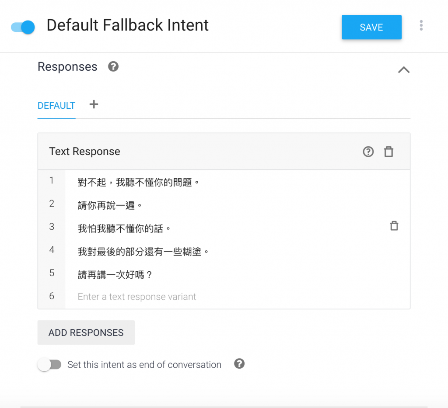Click the ADD RESPONSES button

[86, 332]
